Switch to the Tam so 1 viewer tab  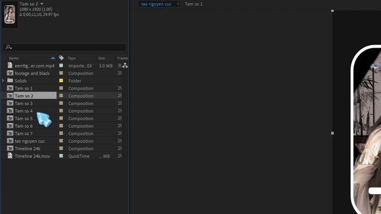(x=193, y=4)
